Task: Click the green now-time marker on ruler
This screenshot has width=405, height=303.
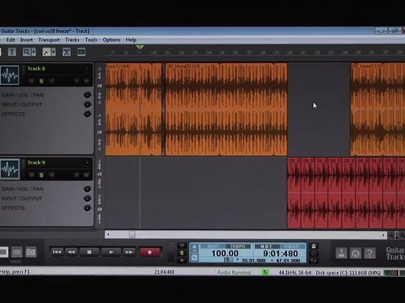Action: 140,47
